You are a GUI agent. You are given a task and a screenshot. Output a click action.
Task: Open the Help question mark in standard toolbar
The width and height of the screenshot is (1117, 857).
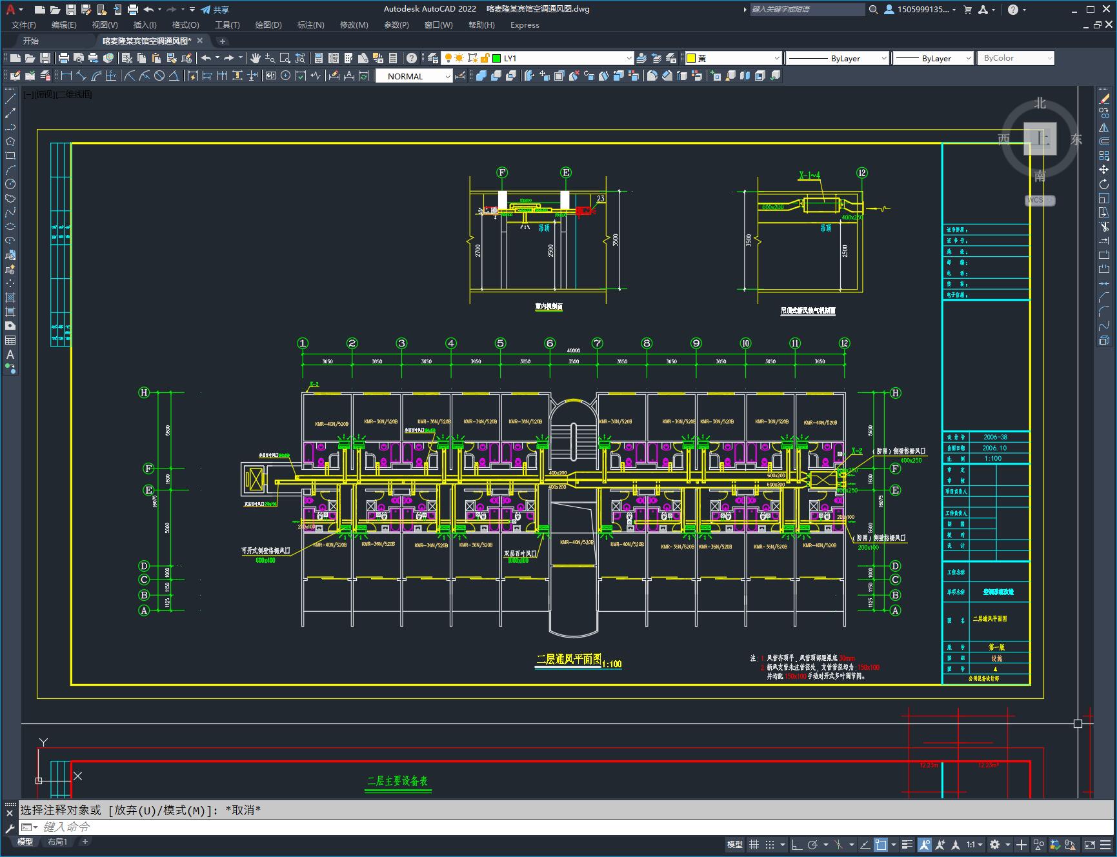412,58
